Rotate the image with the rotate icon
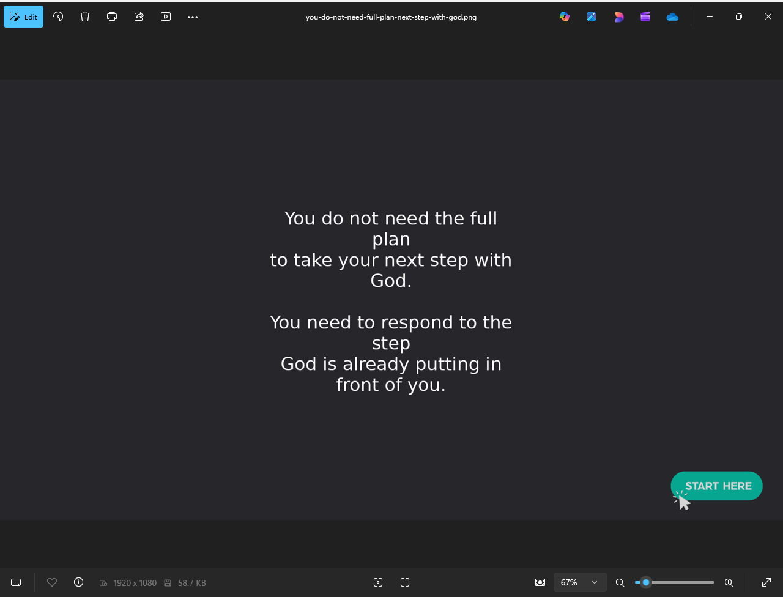Screen dimensions: 783x597 coord(58,17)
